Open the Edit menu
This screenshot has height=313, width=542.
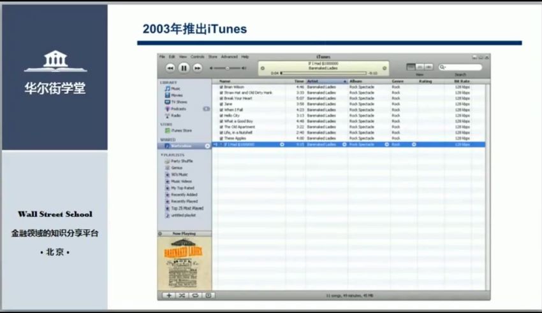coord(172,57)
